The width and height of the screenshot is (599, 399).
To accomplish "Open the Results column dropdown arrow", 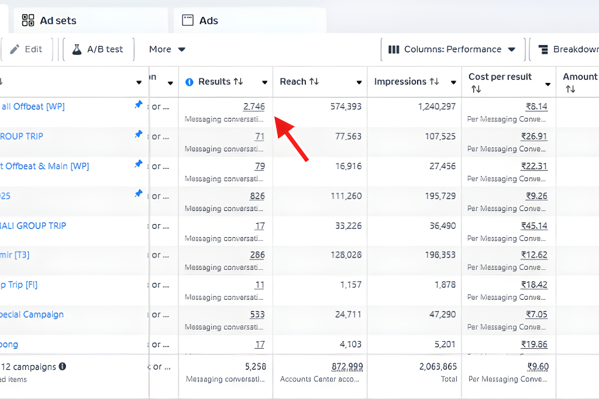I will click(265, 83).
